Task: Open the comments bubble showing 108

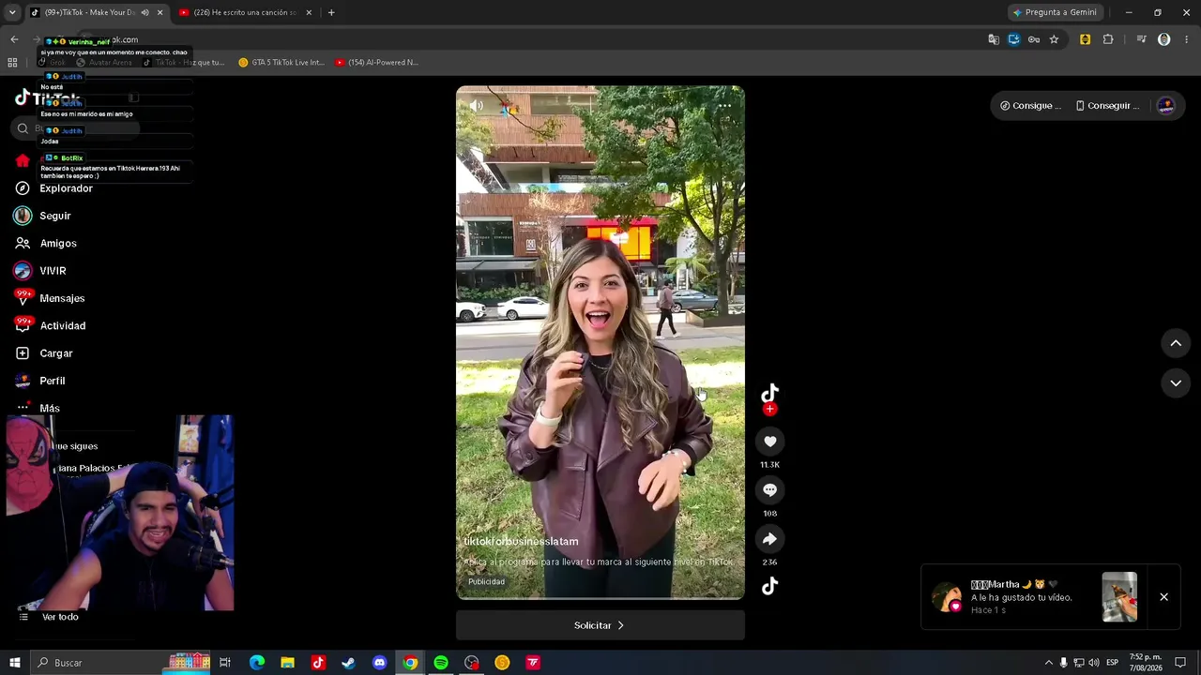Action: pos(769,490)
